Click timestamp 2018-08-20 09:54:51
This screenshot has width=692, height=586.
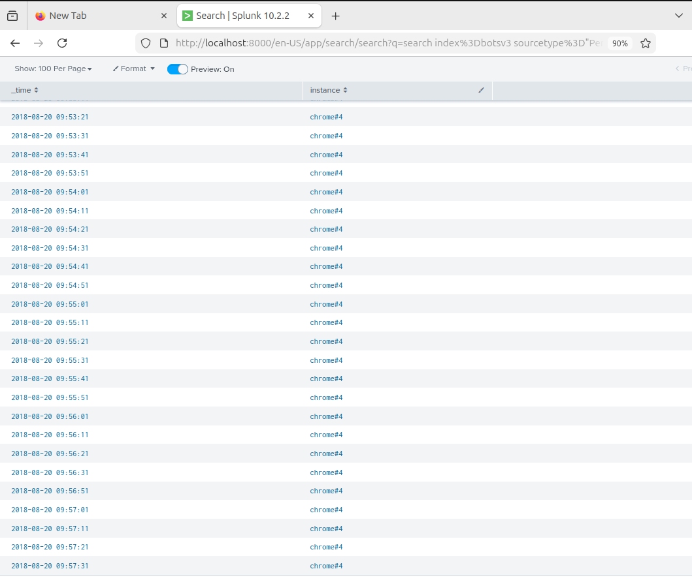click(50, 286)
